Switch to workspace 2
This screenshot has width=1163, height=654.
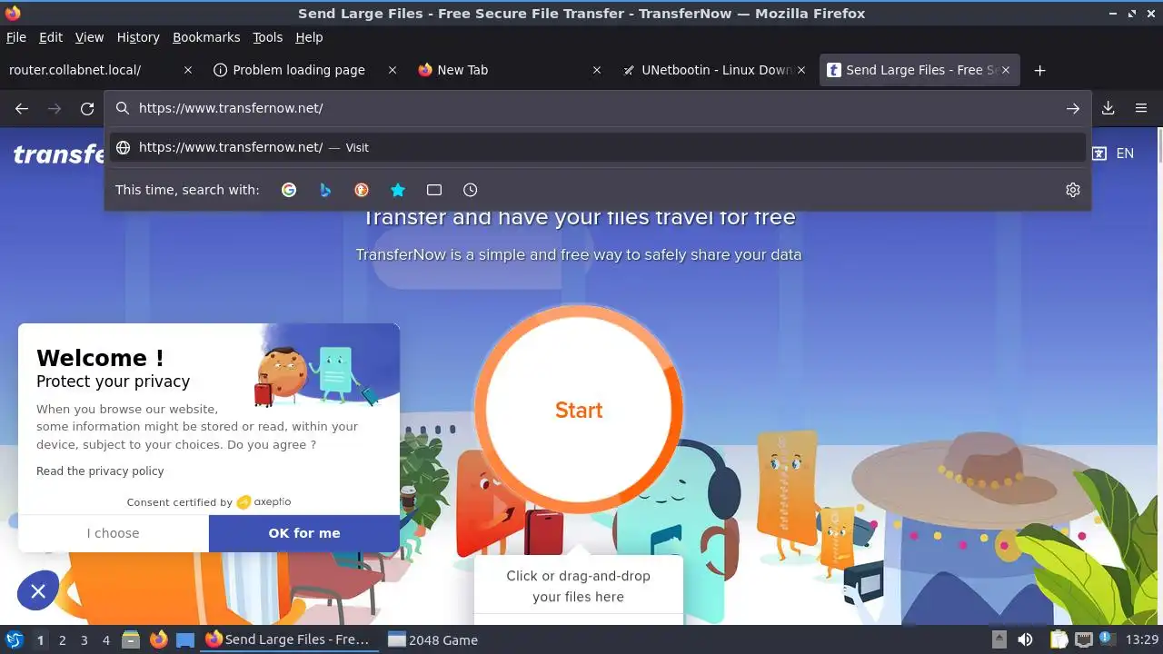(62, 639)
